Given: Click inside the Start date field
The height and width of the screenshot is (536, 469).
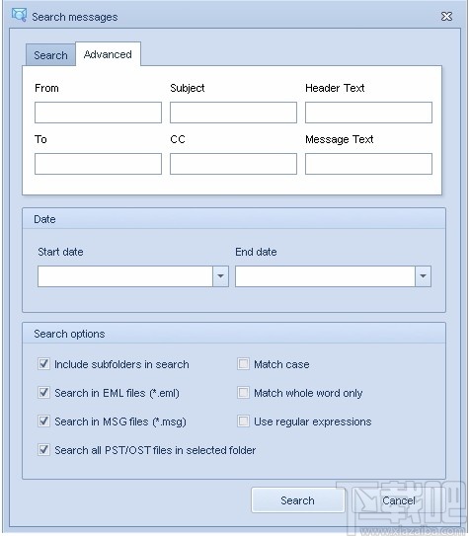Looking at the screenshot, I should tap(125, 276).
